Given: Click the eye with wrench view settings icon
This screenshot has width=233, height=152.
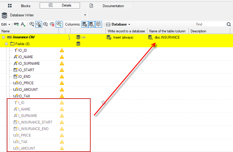Looking at the screenshot, I should pyautogui.click(x=32, y=24).
